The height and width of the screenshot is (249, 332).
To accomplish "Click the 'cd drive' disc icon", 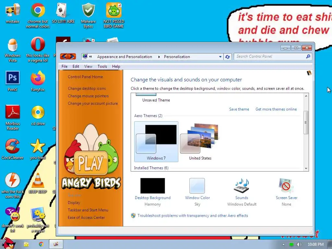I will (38, 115).
